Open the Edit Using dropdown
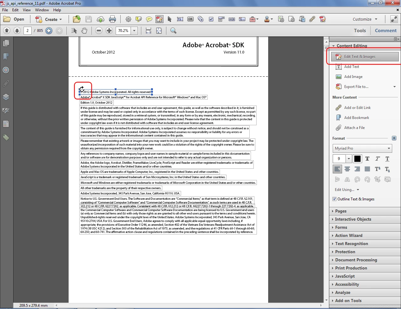Image resolution: width=401 pixels, height=309 pixels. [x=347, y=190]
